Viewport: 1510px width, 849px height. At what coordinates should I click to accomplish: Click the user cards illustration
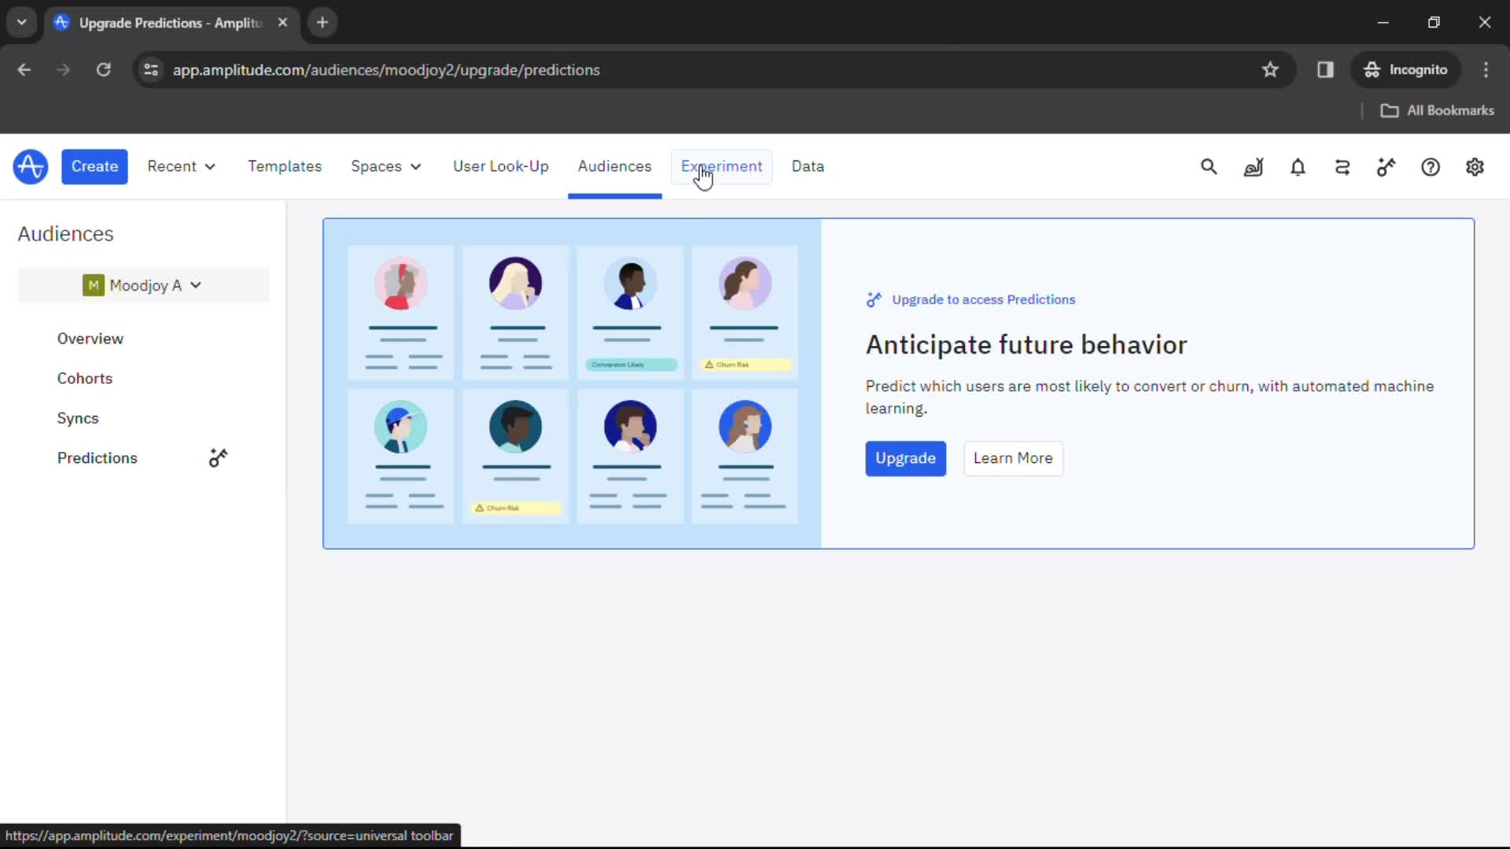click(573, 384)
